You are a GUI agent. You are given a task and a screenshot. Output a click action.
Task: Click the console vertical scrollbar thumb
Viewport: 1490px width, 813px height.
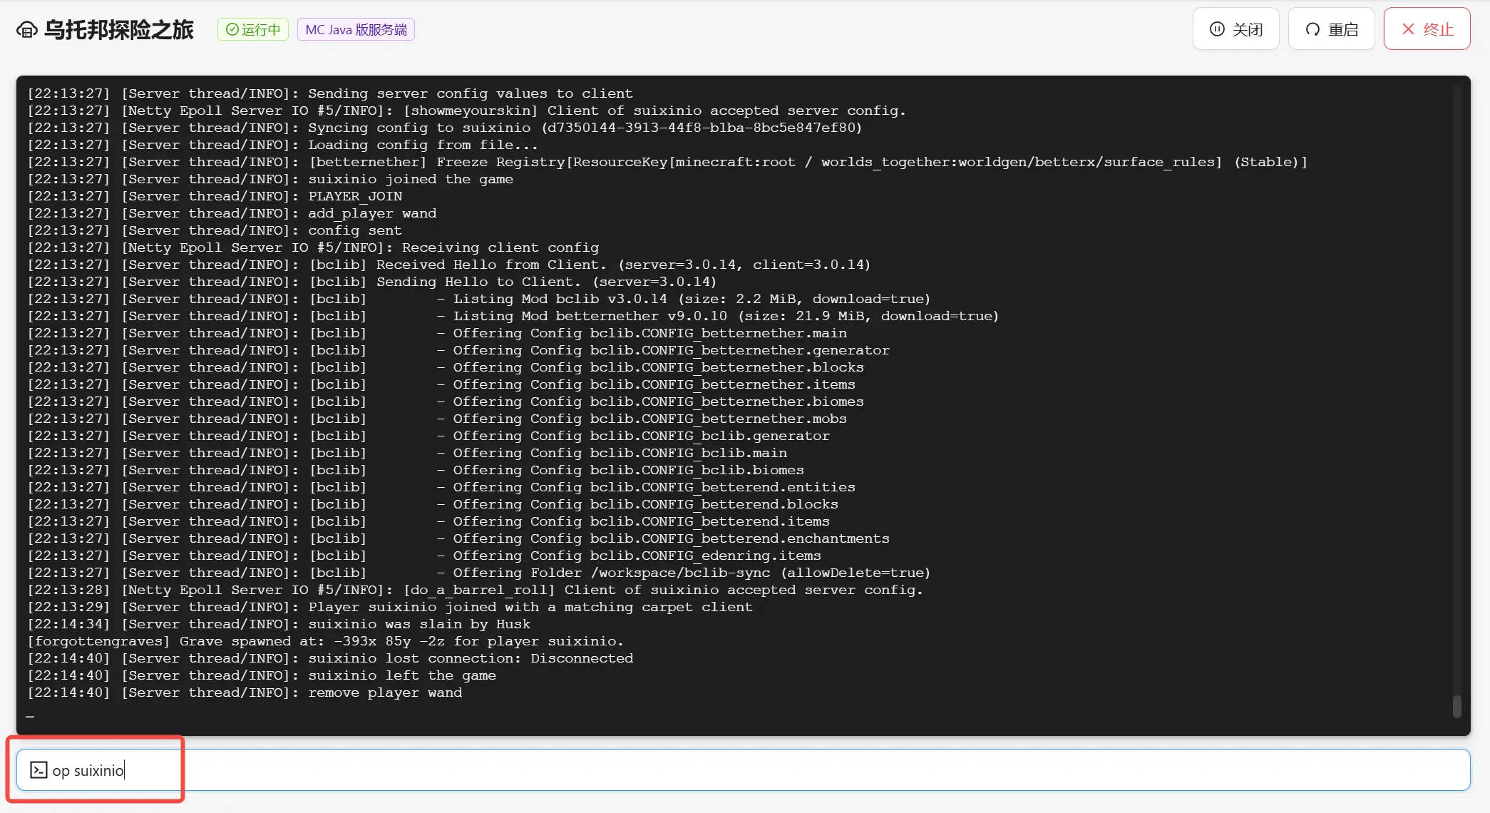[1456, 707]
